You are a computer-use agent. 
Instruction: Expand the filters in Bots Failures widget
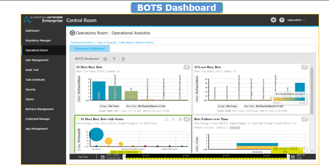click(234, 128)
